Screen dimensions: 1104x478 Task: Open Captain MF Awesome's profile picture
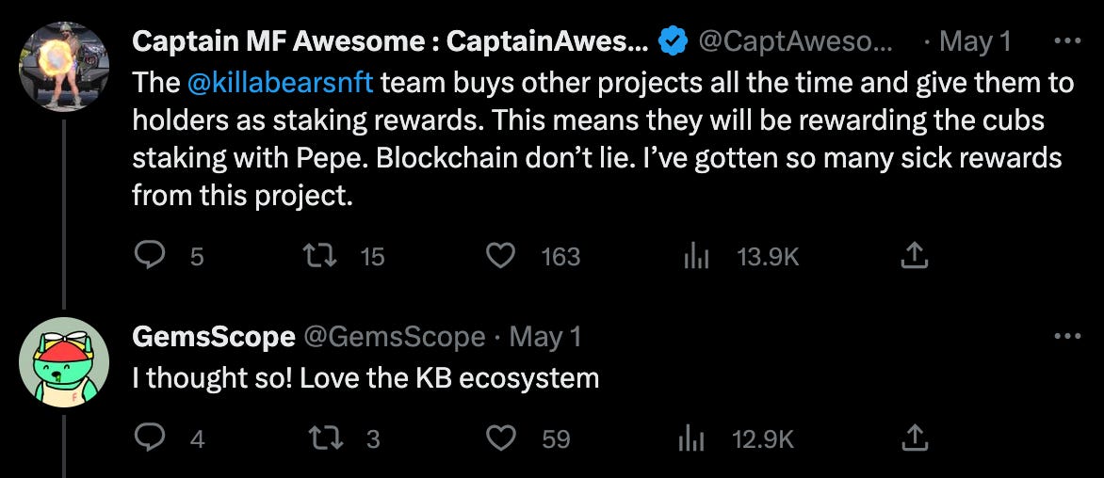pos(64,66)
